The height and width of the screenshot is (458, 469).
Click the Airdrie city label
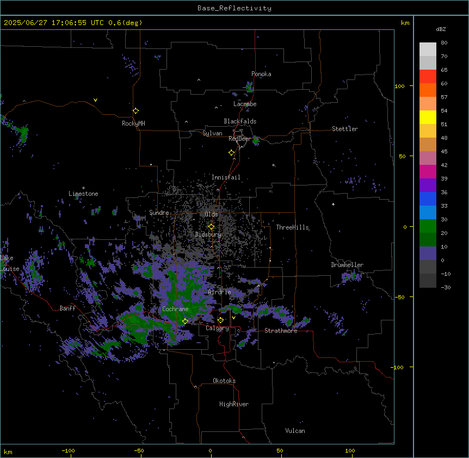click(219, 292)
